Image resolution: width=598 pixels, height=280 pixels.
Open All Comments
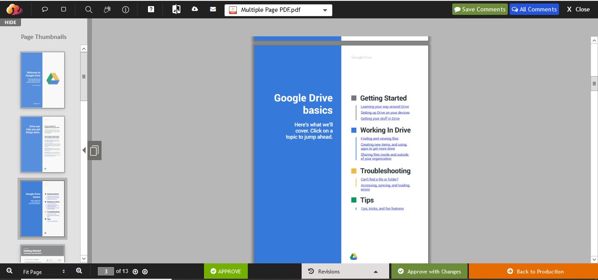pyautogui.click(x=534, y=9)
